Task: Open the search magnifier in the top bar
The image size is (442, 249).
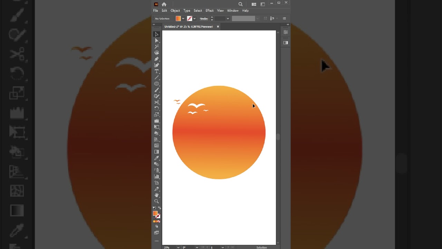Action: (x=240, y=4)
